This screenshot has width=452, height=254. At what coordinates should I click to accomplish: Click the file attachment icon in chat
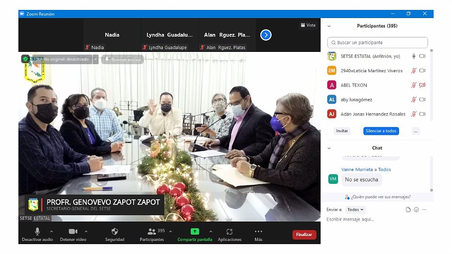coord(408,210)
